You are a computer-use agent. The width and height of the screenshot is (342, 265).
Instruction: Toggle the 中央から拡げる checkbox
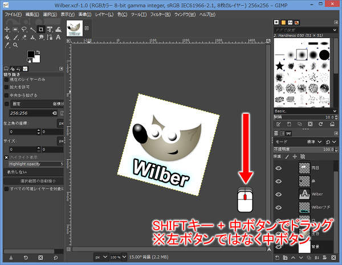click(x=6, y=96)
